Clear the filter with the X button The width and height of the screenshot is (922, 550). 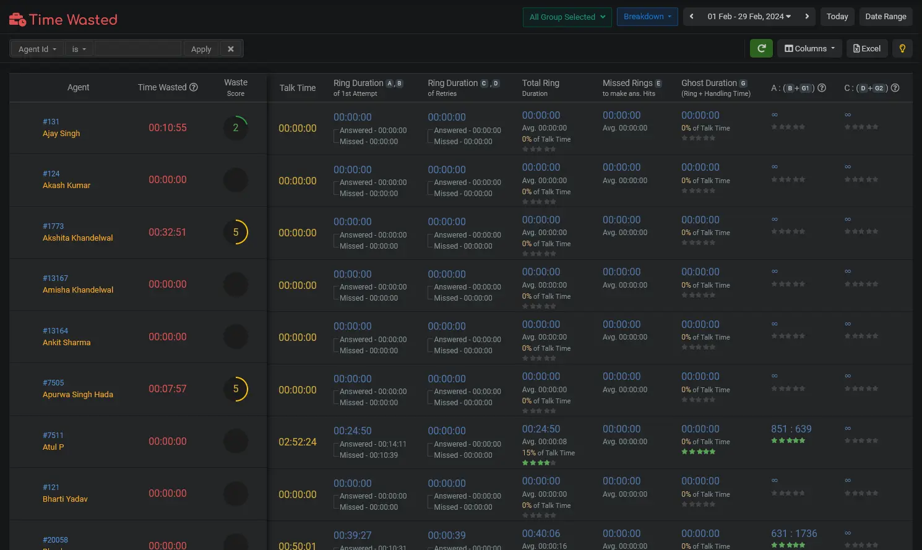coord(231,49)
